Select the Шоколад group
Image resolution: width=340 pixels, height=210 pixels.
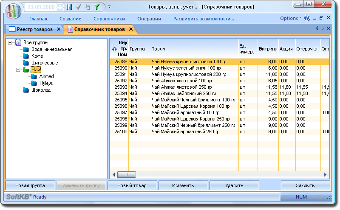coord(41,90)
